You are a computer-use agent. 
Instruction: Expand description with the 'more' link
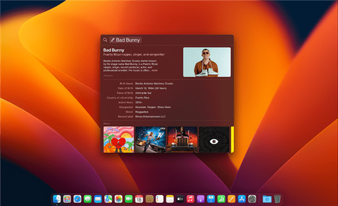tap(154, 70)
